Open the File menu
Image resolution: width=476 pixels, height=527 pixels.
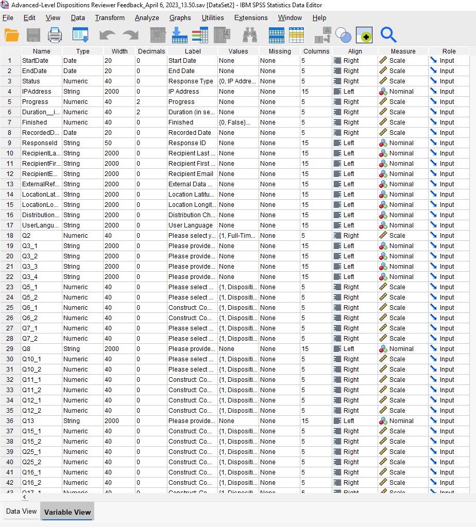[x=8, y=18]
